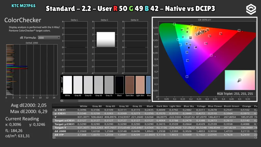Viewport: 261px width, 147px height.
Task: Click the y: CIE31 row label
Action: click(x=60, y=114)
